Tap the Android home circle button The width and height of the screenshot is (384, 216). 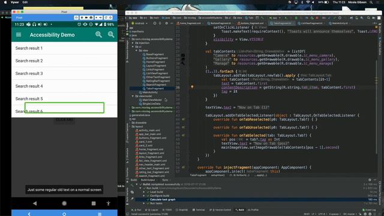point(64,203)
